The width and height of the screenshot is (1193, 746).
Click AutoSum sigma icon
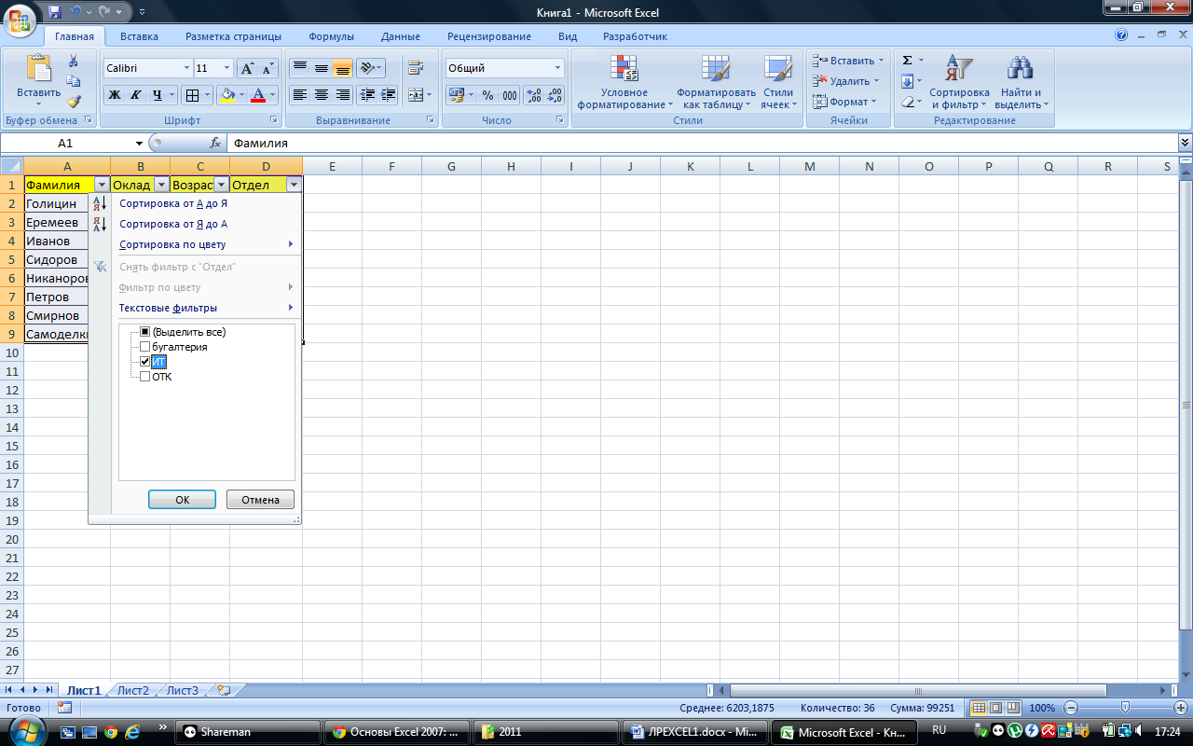click(907, 61)
